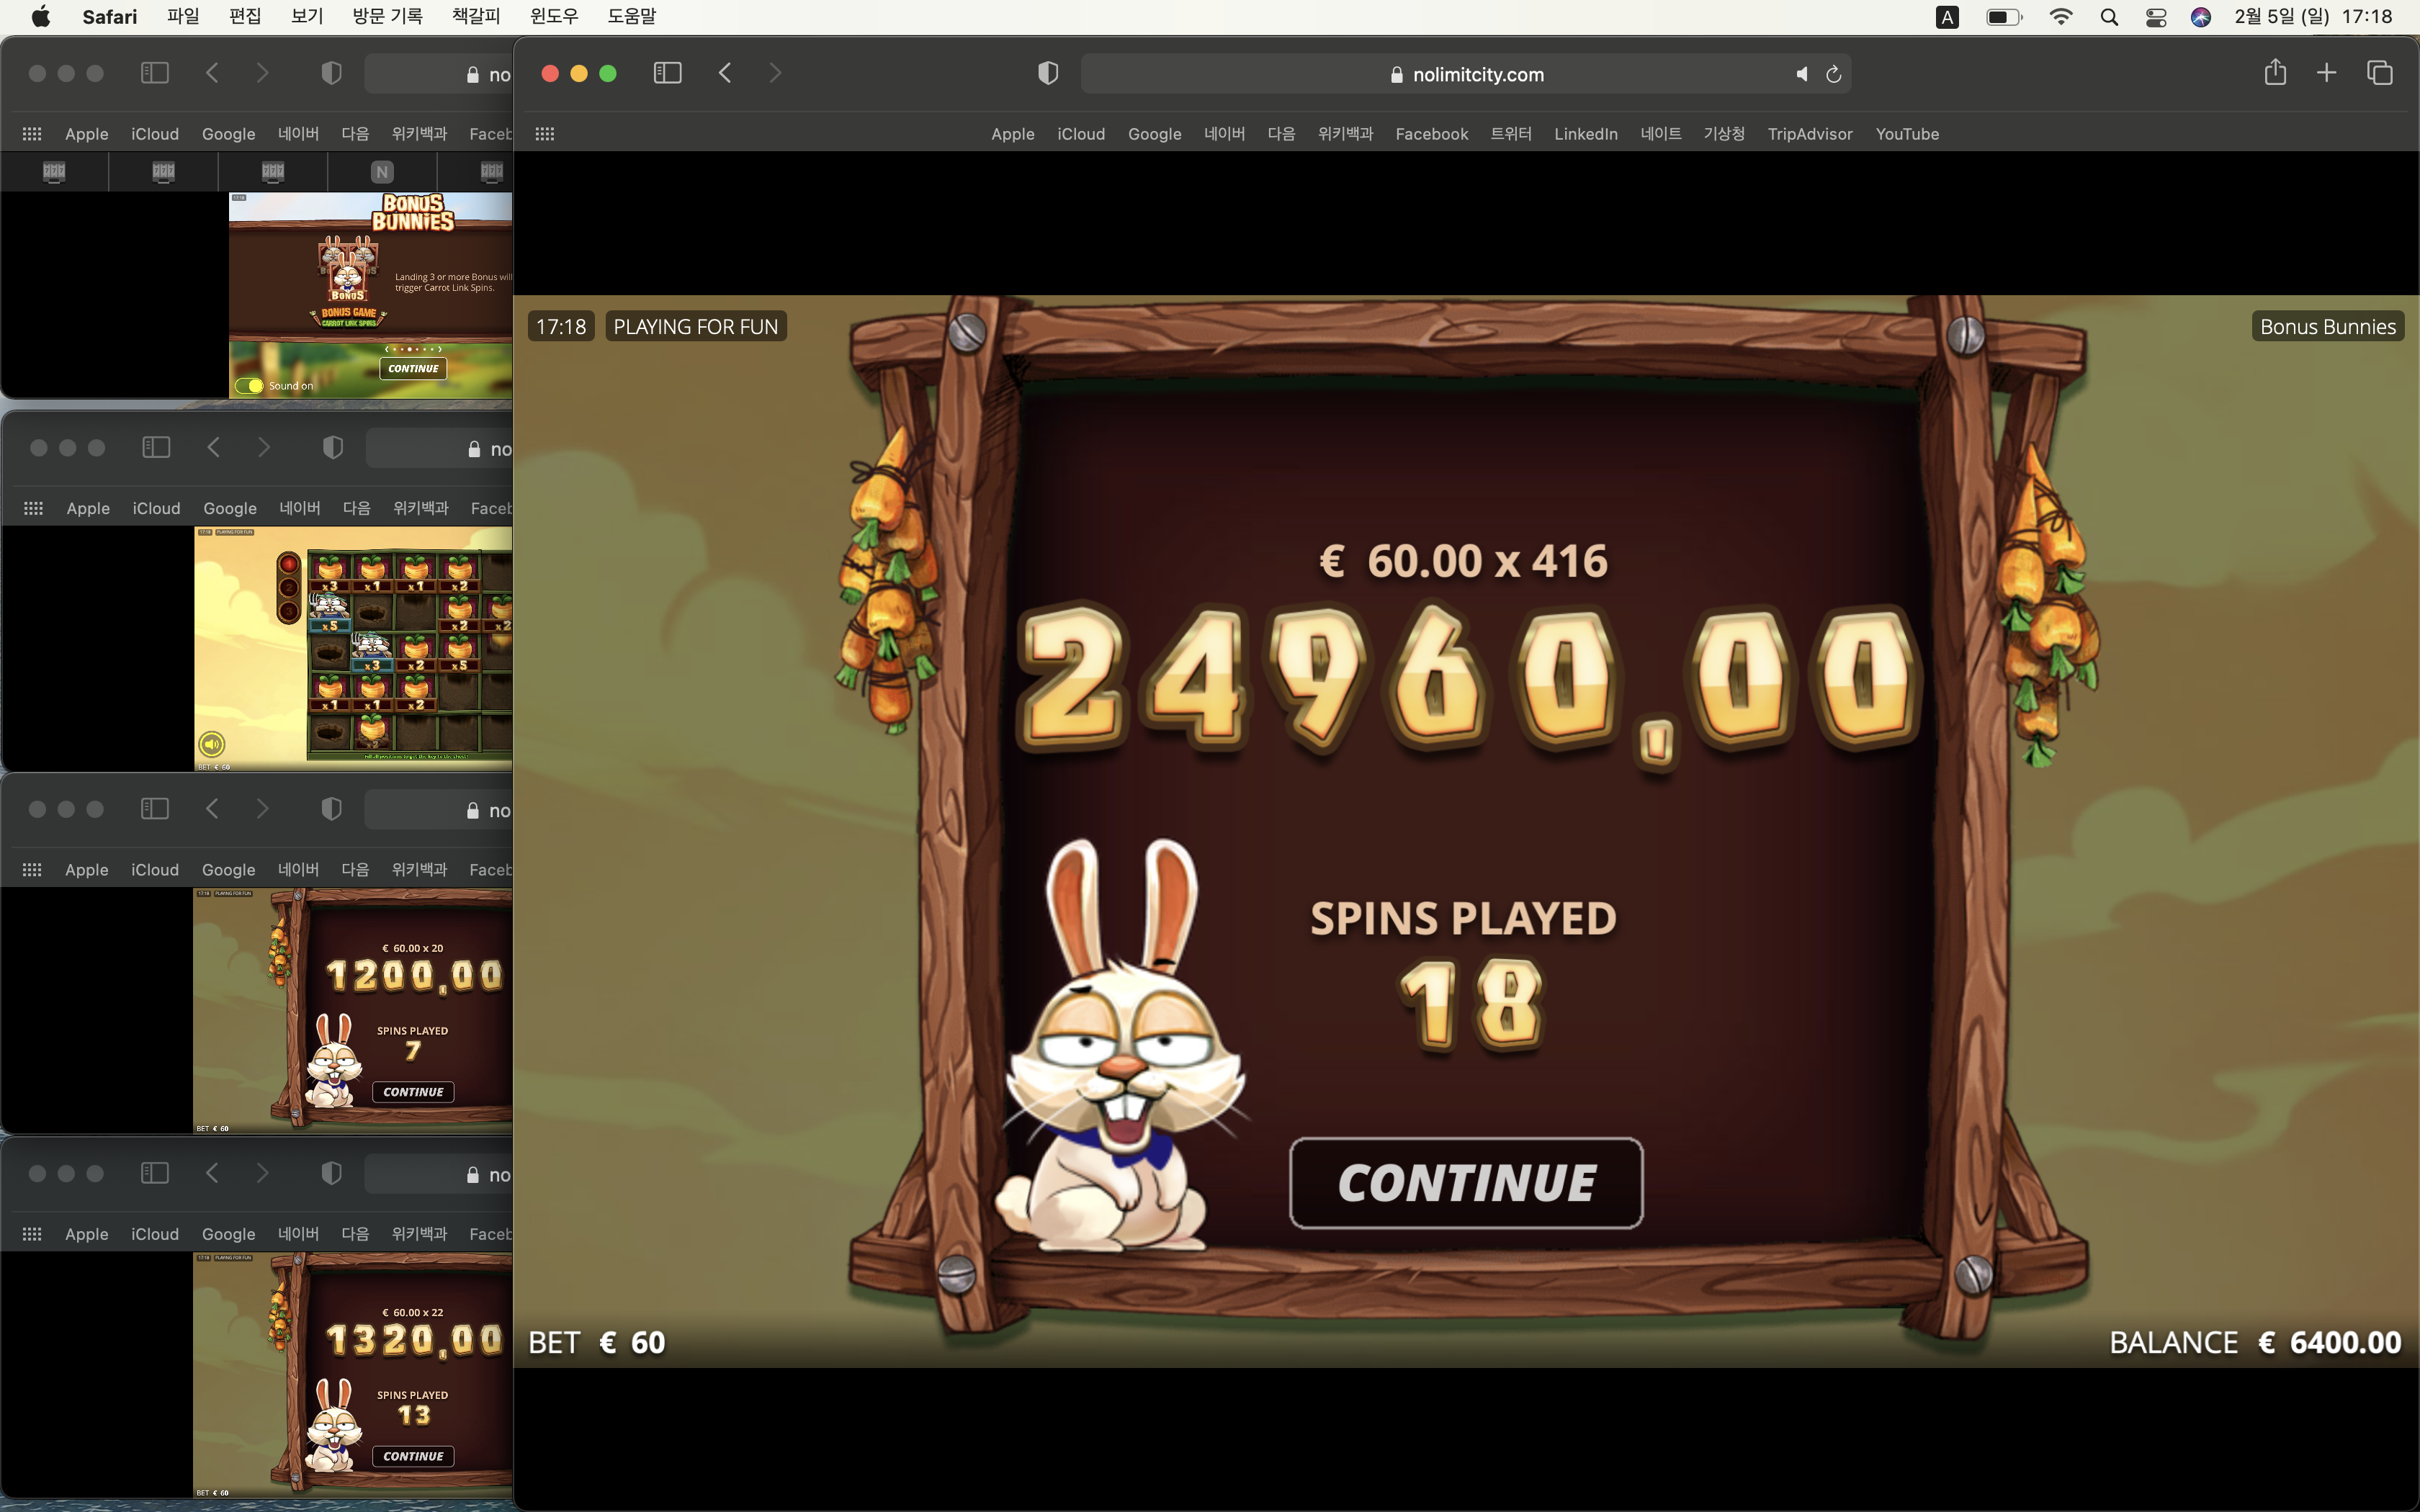This screenshot has width=2420, height=1512.
Task: Open the favorites grid icon in the front window
Action: [545, 134]
